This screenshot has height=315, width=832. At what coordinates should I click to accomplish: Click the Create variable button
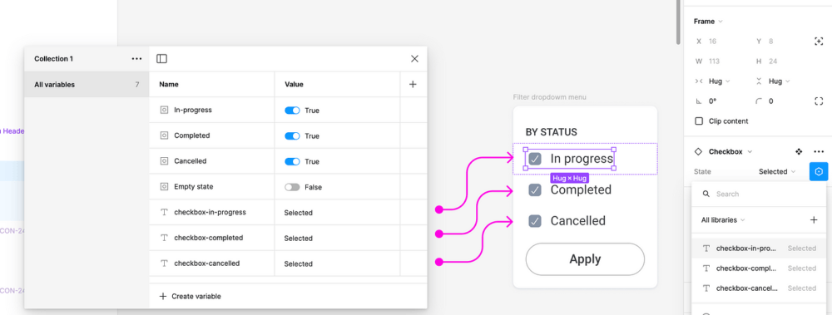pyautogui.click(x=190, y=297)
